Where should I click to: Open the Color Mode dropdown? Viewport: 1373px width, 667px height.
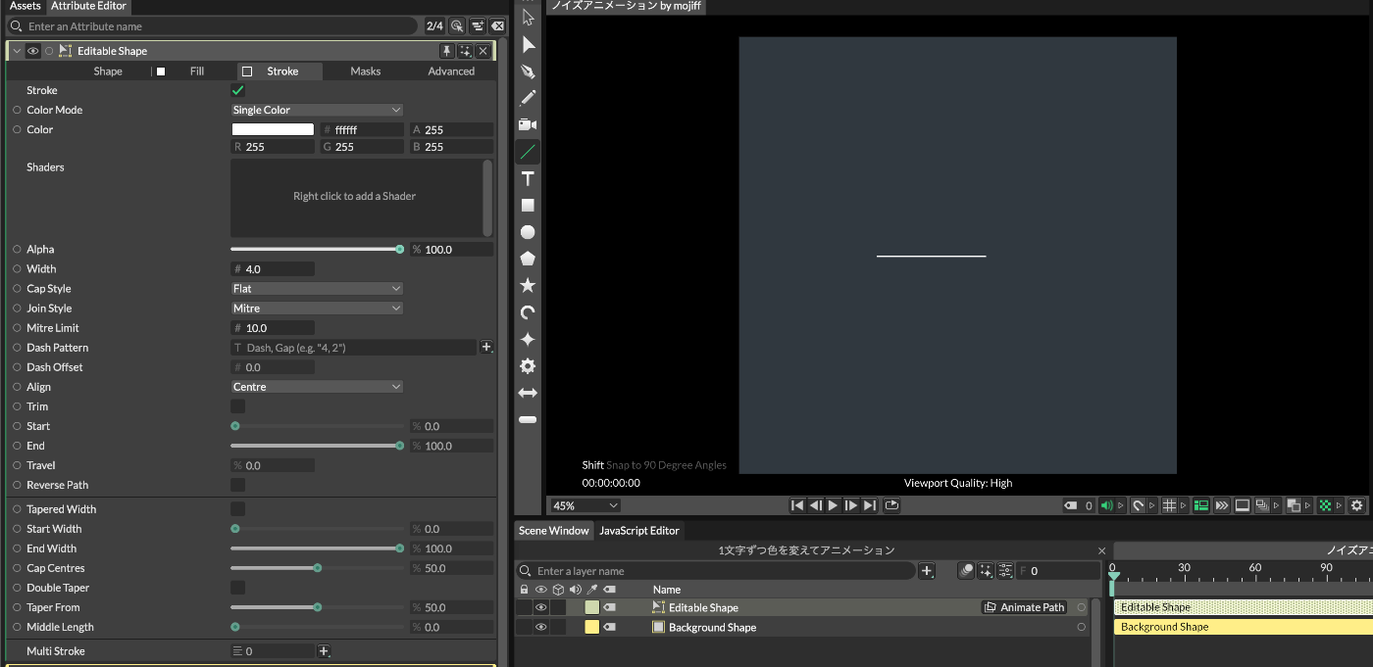point(317,110)
